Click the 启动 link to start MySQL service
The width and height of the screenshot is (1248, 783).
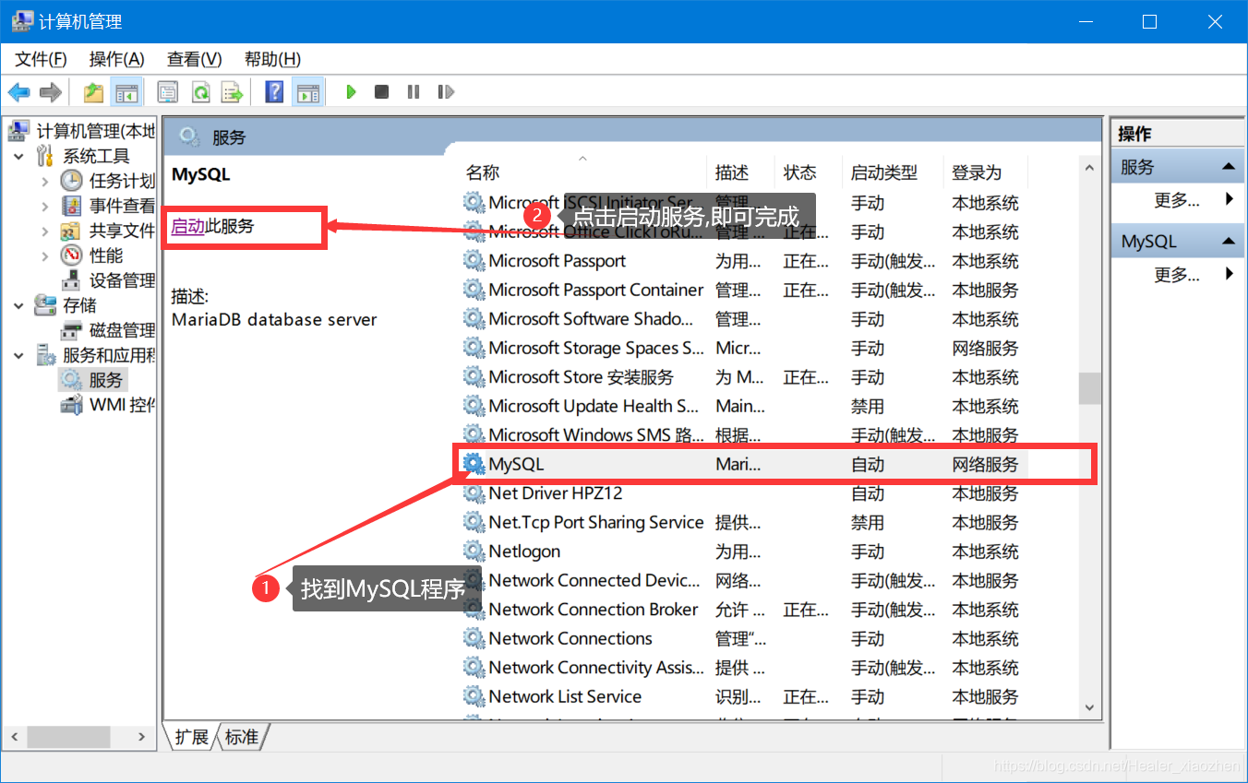187,226
